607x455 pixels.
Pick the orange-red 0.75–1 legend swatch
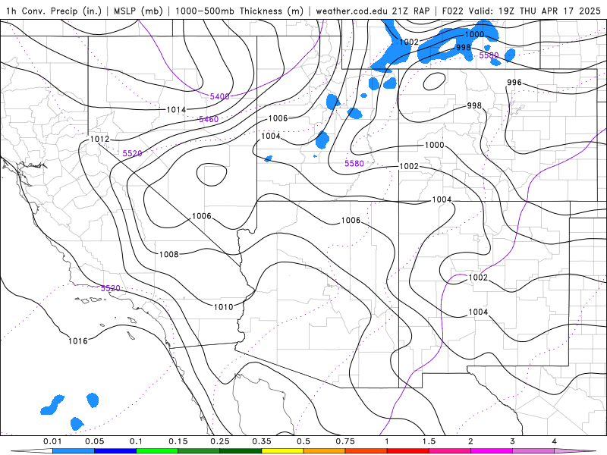pos(366,451)
